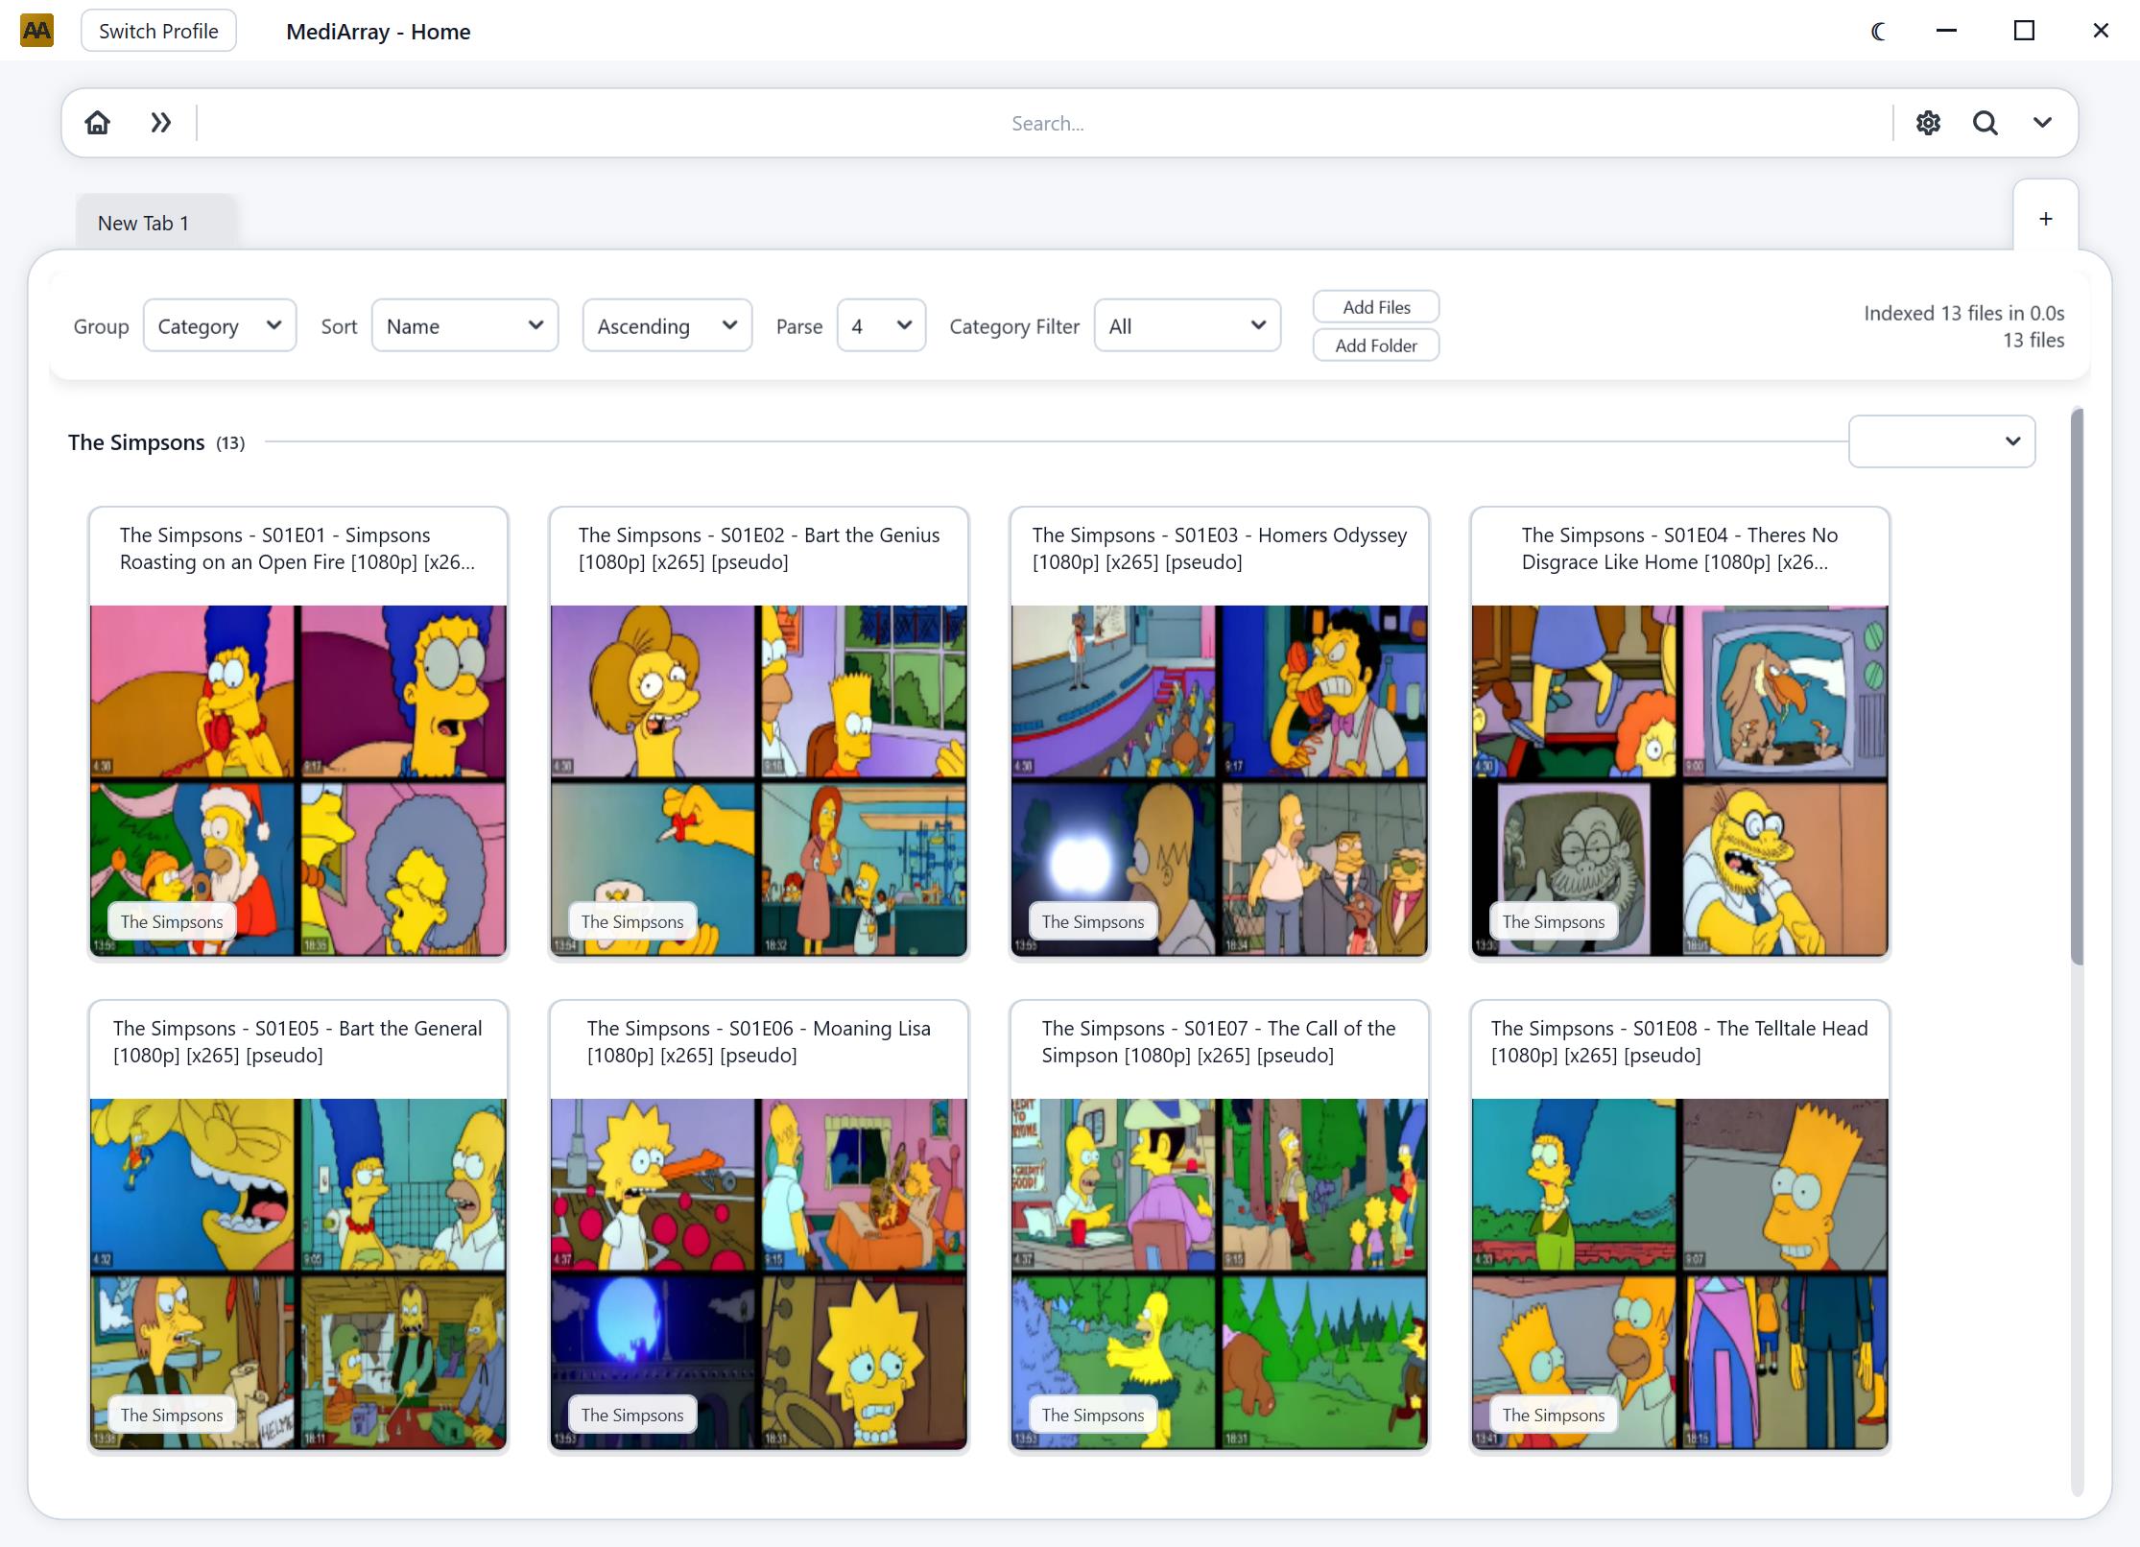Open the Category Filter All dropdown
2140x1547 pixels.
point(1187,326)
